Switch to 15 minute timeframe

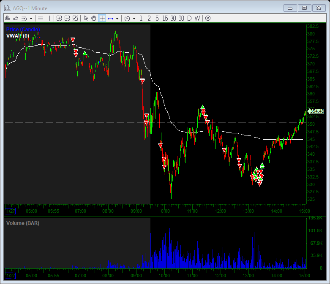tap(165, 18)
